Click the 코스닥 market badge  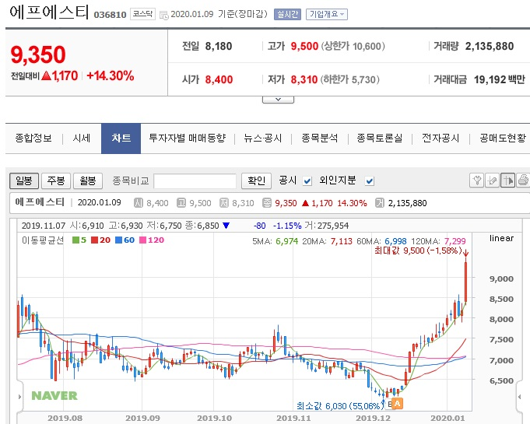point(142,14)
